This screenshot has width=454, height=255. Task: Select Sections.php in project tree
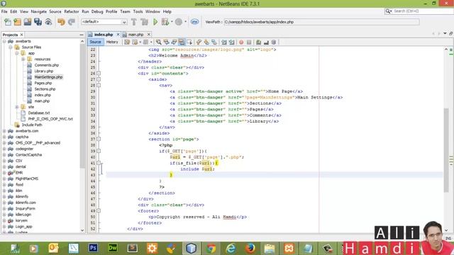tap(45, 89)
